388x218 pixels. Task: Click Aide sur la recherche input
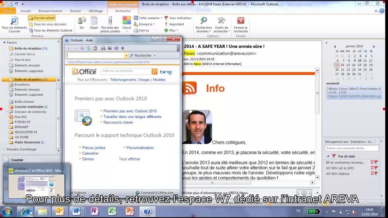pyautogui.click(x=126, y=71)
